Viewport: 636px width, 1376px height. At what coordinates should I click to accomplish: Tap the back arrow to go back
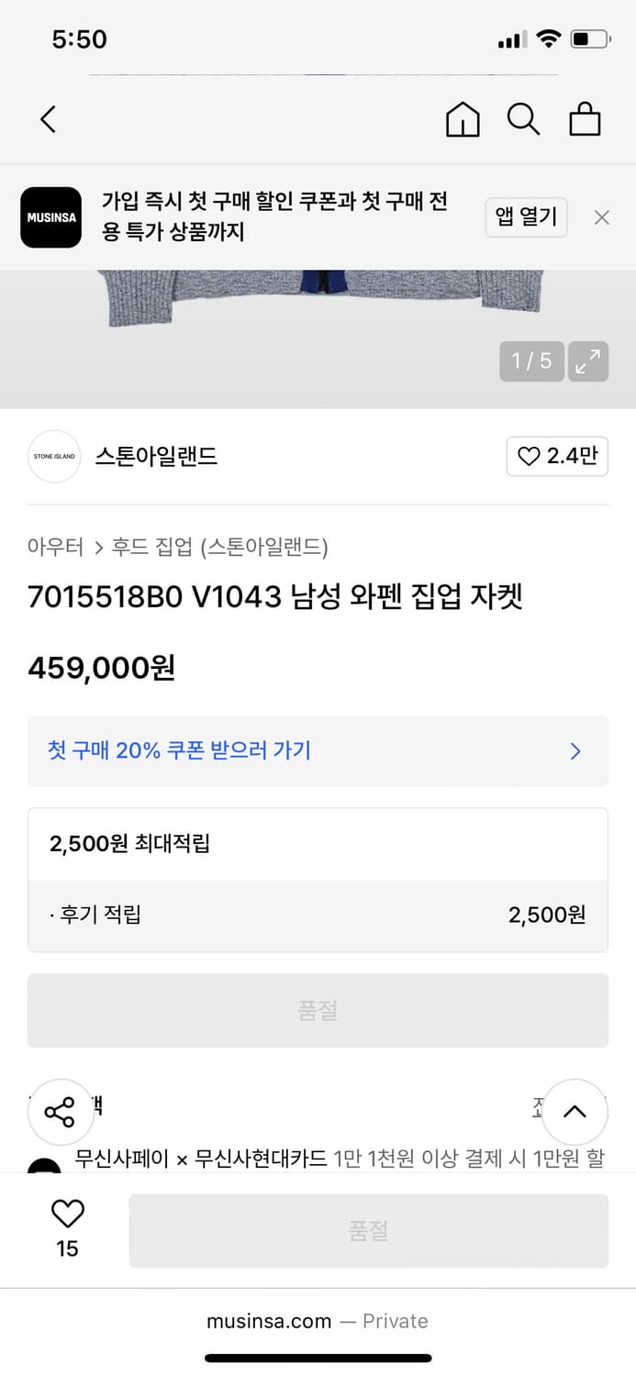pos(48,119)
